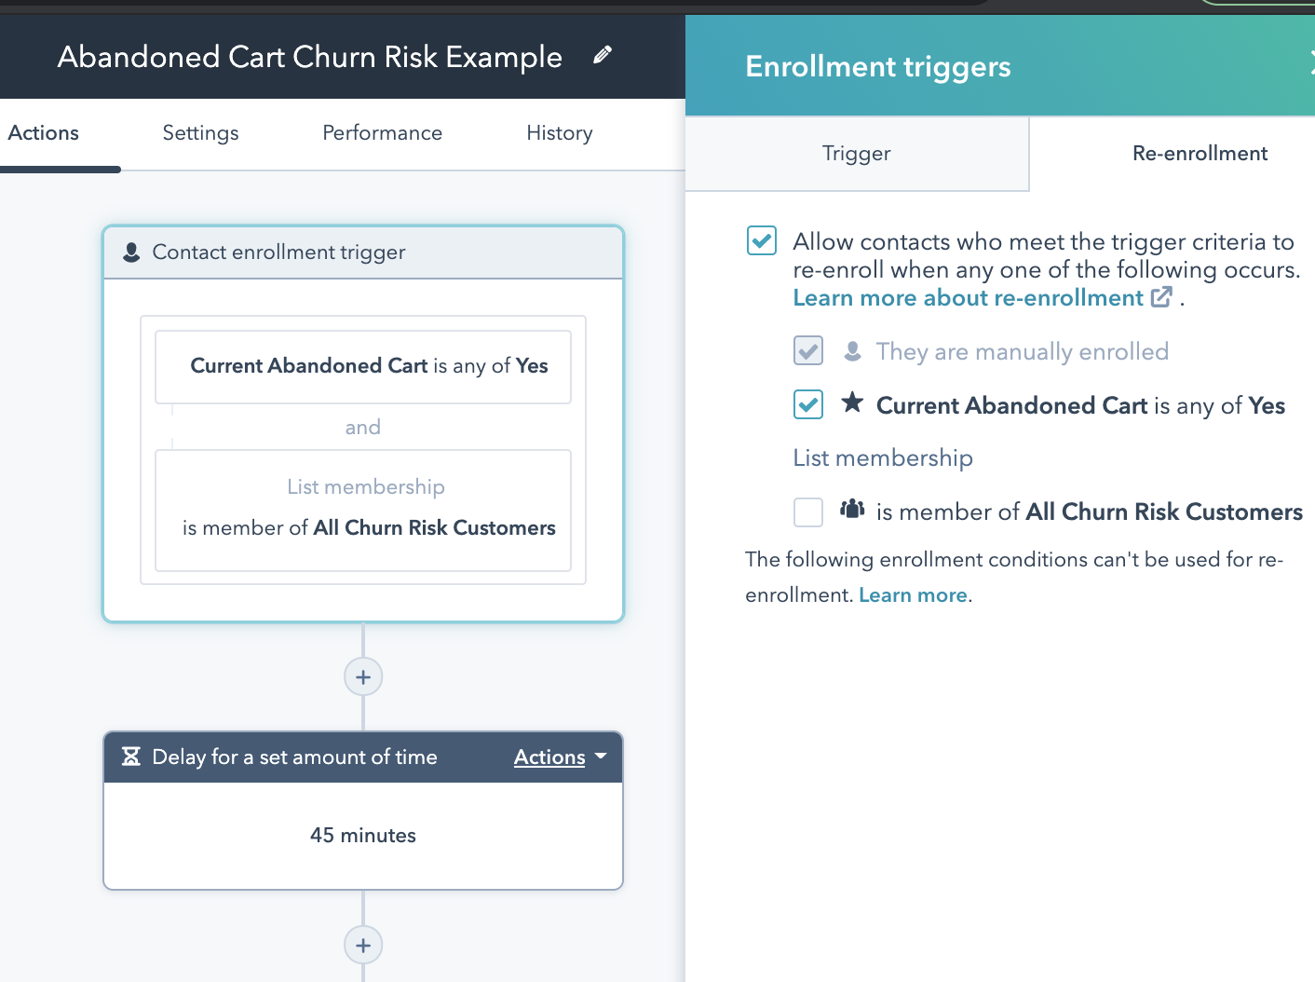Click the plus icon below enrollment trigger
This screenshot has width=1315, height=982.
coord(363,677)
